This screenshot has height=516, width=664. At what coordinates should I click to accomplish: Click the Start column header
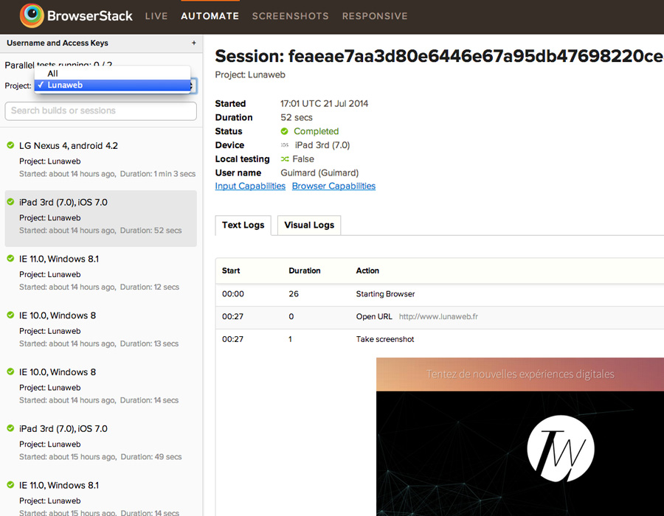231,271
